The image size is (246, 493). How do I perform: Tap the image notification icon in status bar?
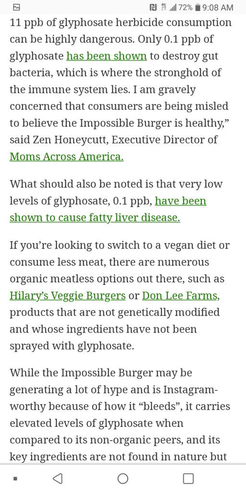[17, 7]
